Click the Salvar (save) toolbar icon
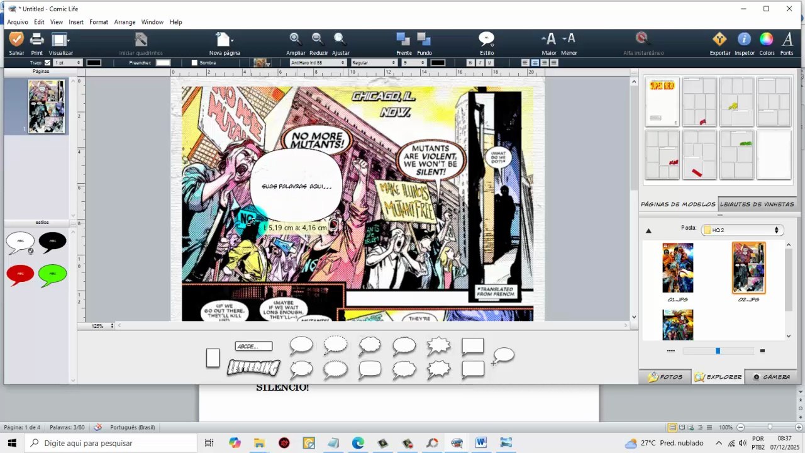Image resolution: width=805 pixels, height=453 pixels. click(16, 39)
